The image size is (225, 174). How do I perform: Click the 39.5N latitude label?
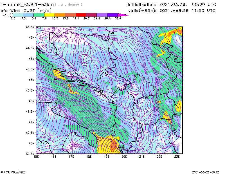click(x=30, y=154)
